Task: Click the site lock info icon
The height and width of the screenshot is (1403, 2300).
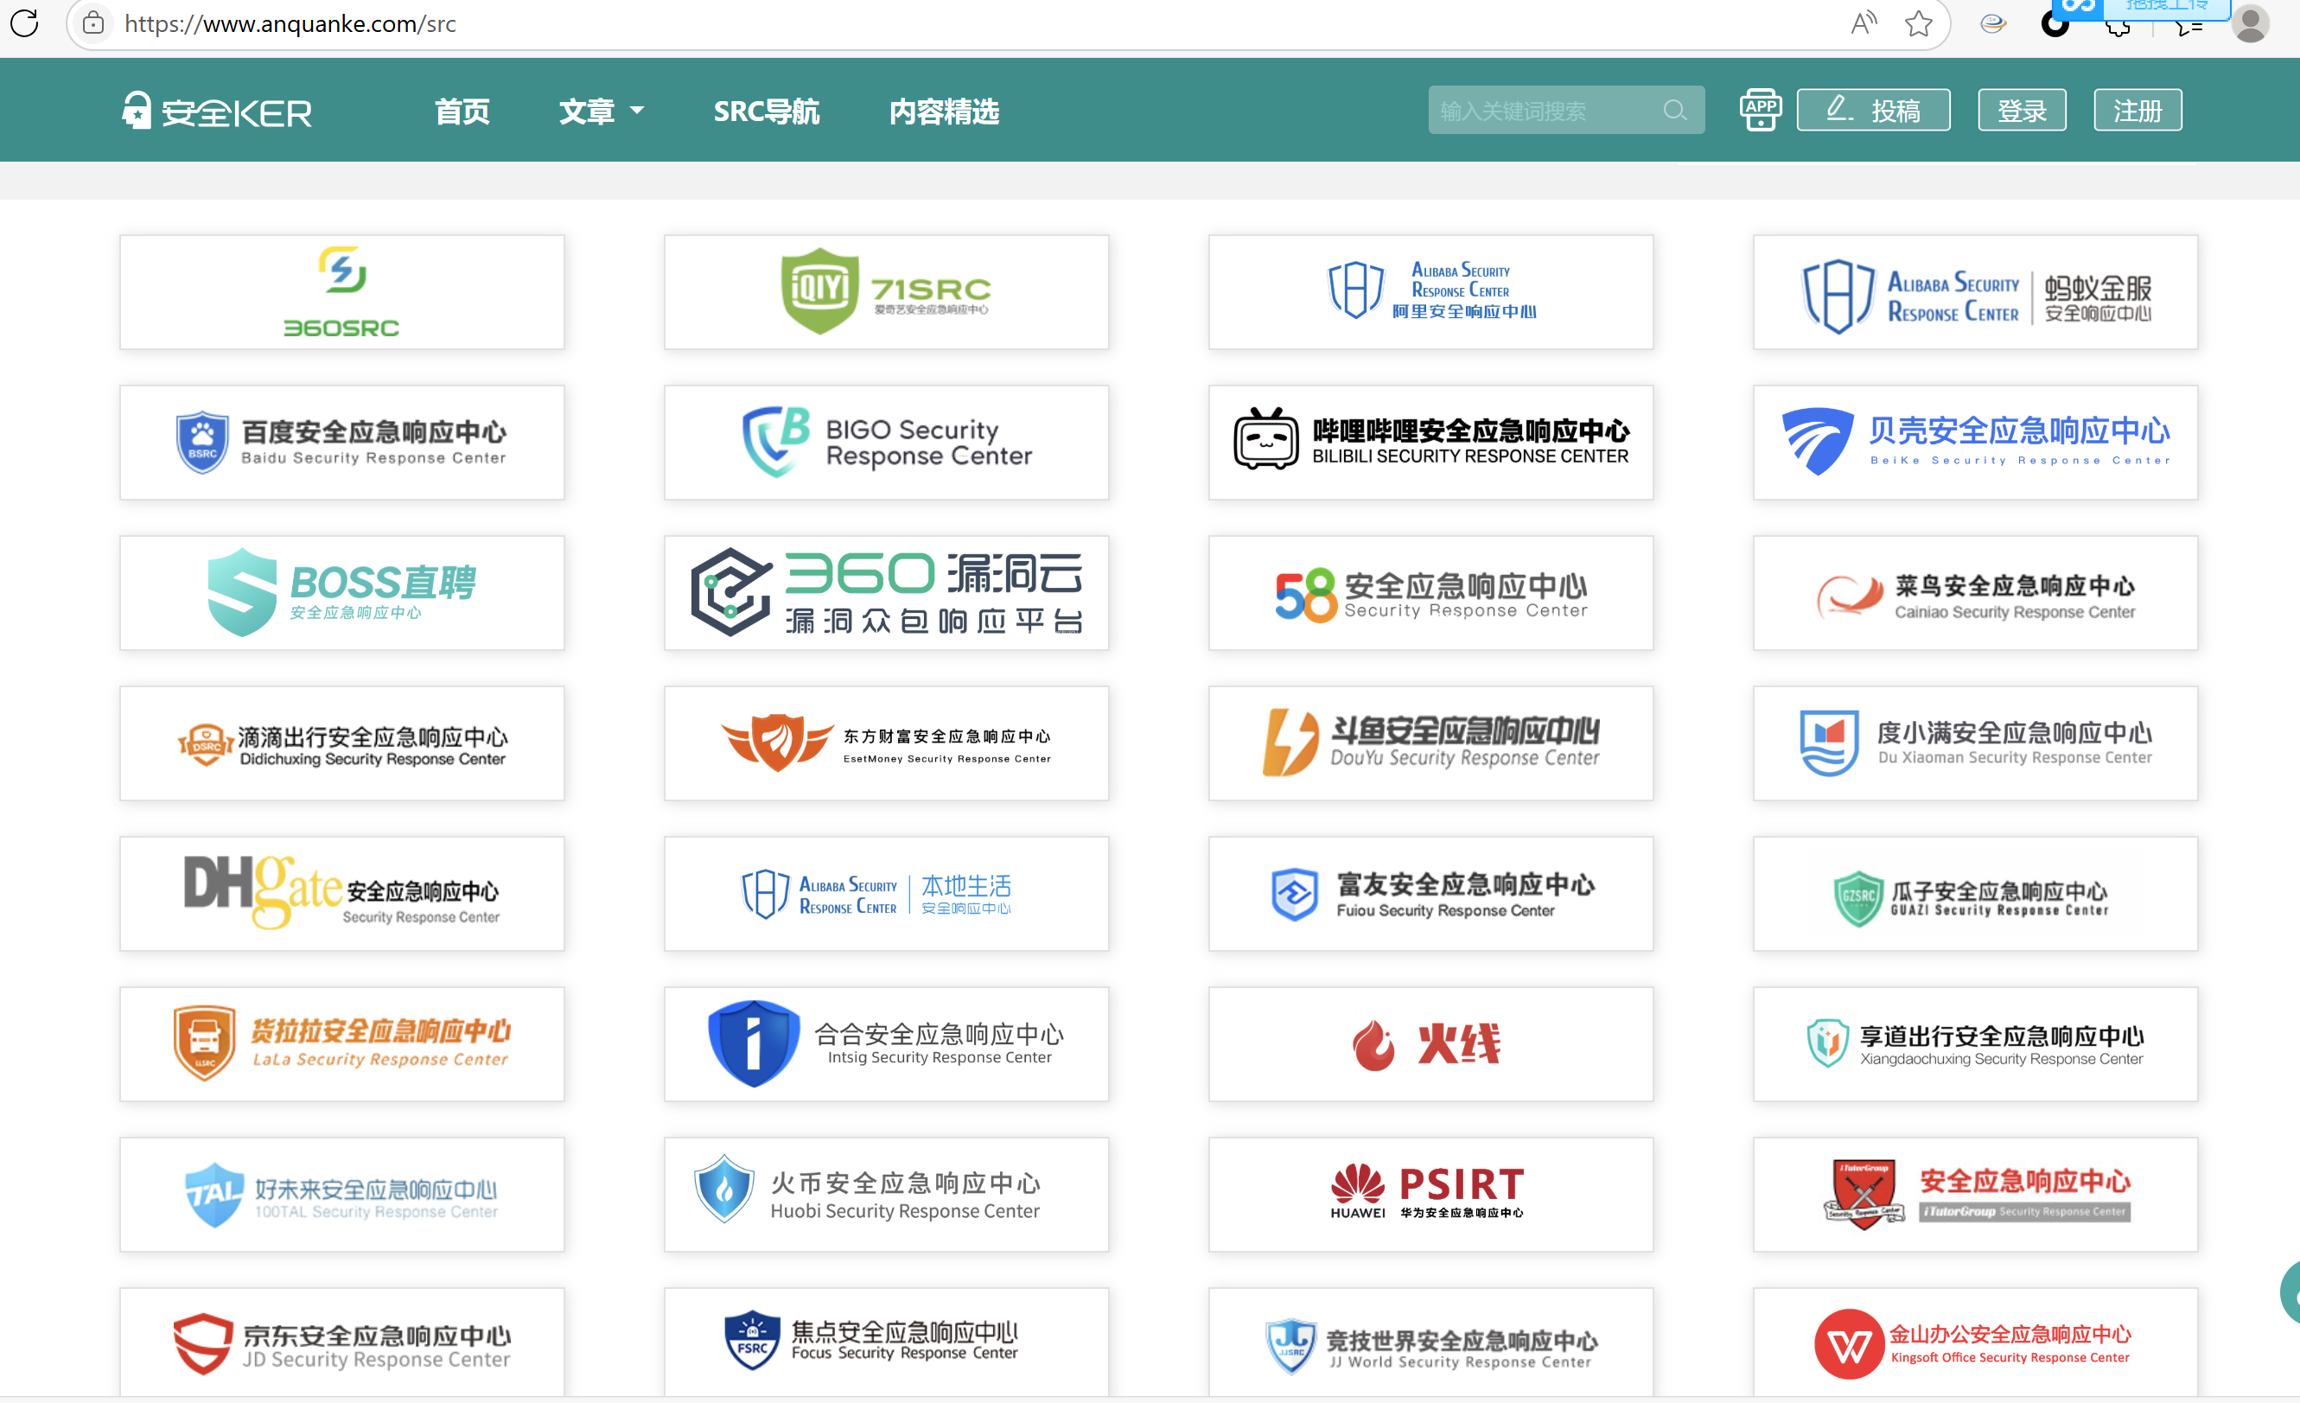Action: pos(93,22)
